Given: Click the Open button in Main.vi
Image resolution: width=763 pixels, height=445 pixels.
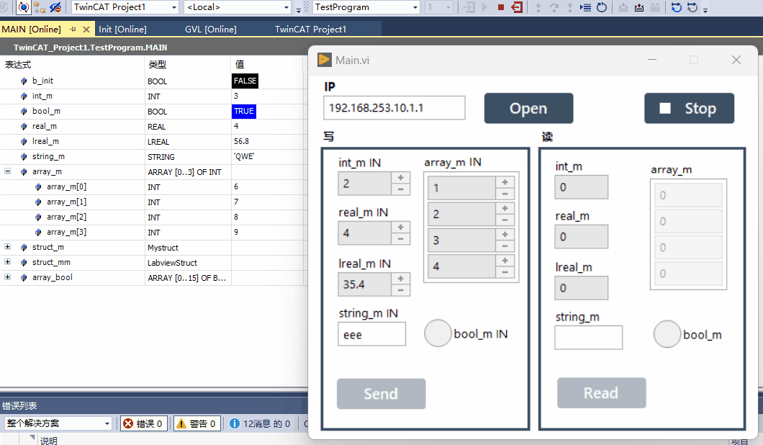Looking at the screenshot, I should pyautogui.click(x=528, y=108).
